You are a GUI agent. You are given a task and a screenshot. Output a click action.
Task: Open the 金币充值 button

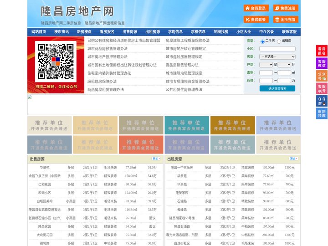click(x=286, y=20)
